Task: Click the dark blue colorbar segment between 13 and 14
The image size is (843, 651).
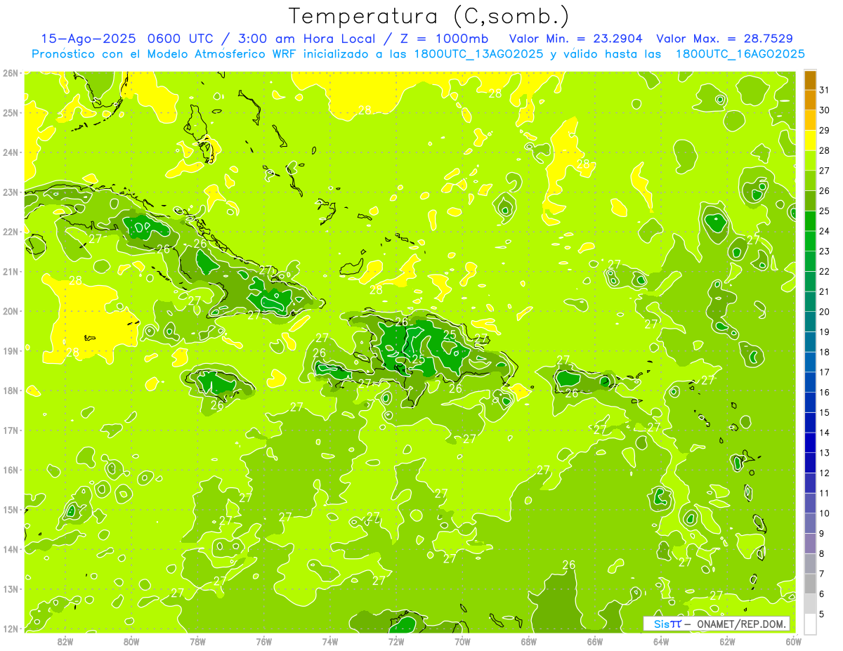Action: coord(810,442)
